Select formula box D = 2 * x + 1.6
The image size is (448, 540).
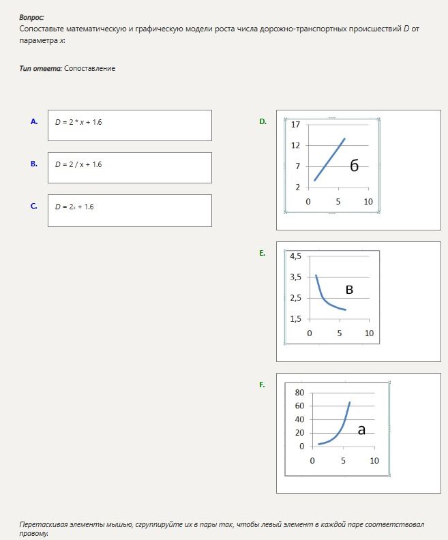[x=130, y=125]
